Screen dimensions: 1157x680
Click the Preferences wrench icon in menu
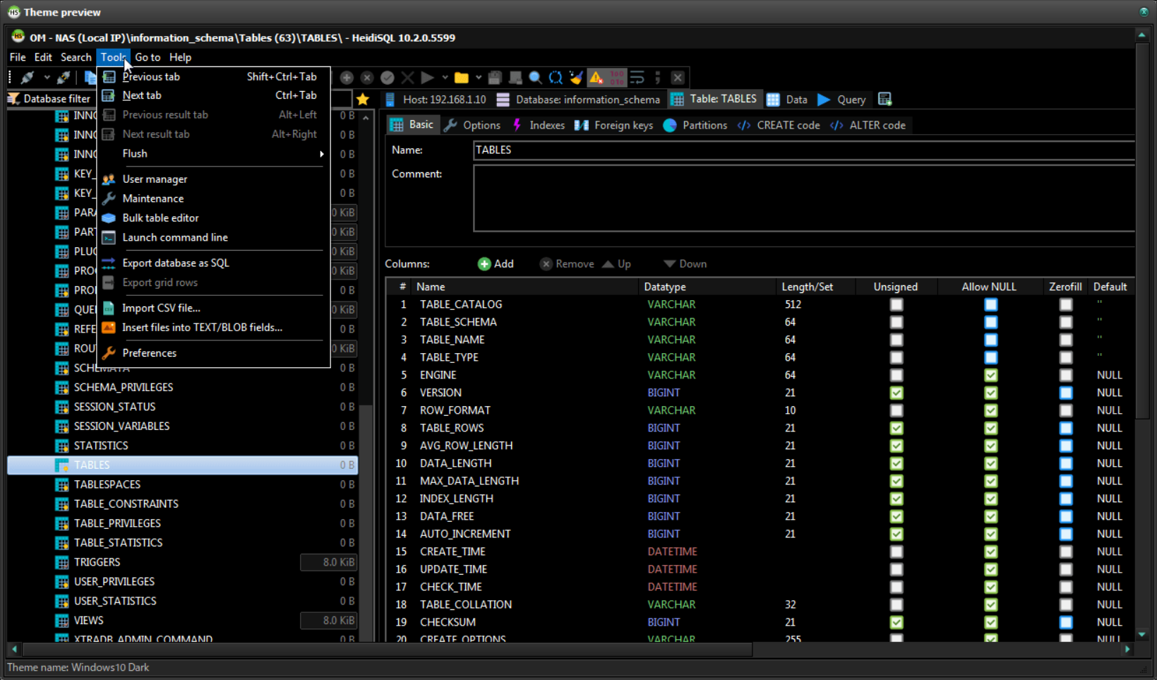[x=109, y=353]
